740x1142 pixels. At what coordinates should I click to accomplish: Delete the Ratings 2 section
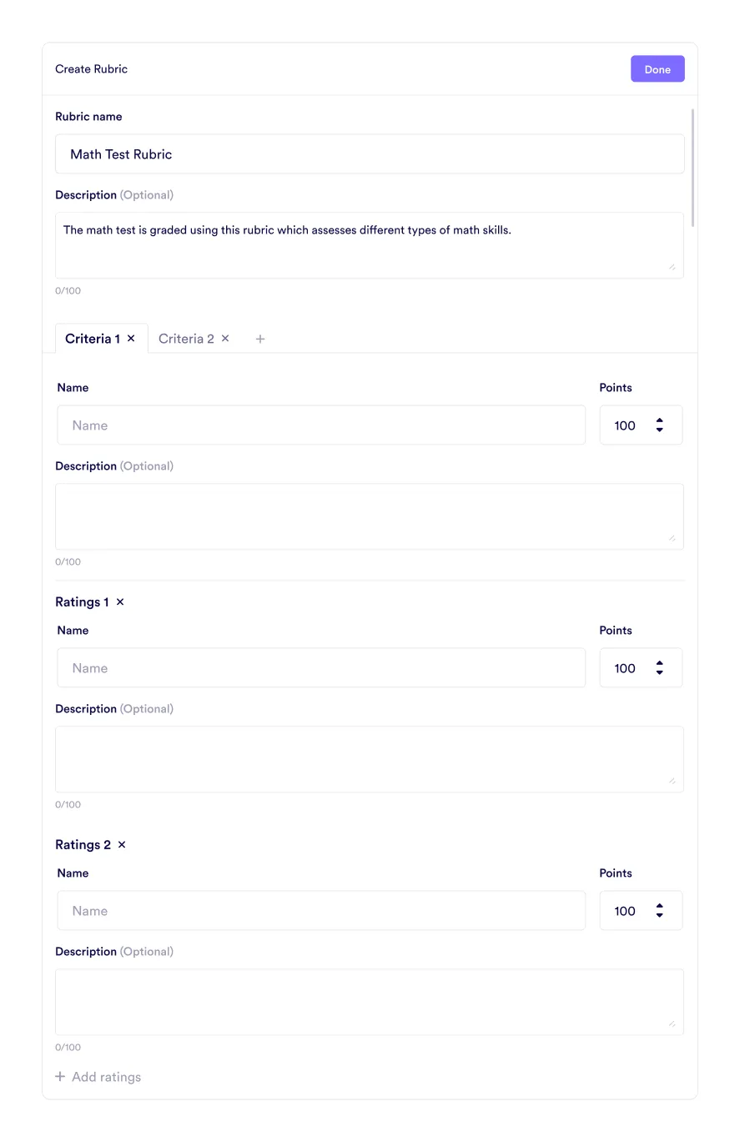pyautogui.click(x=121, y=844)
